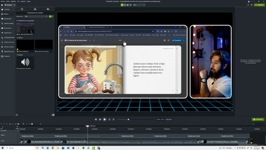
Task: Open the Windows Start menu
Action: 2,148
